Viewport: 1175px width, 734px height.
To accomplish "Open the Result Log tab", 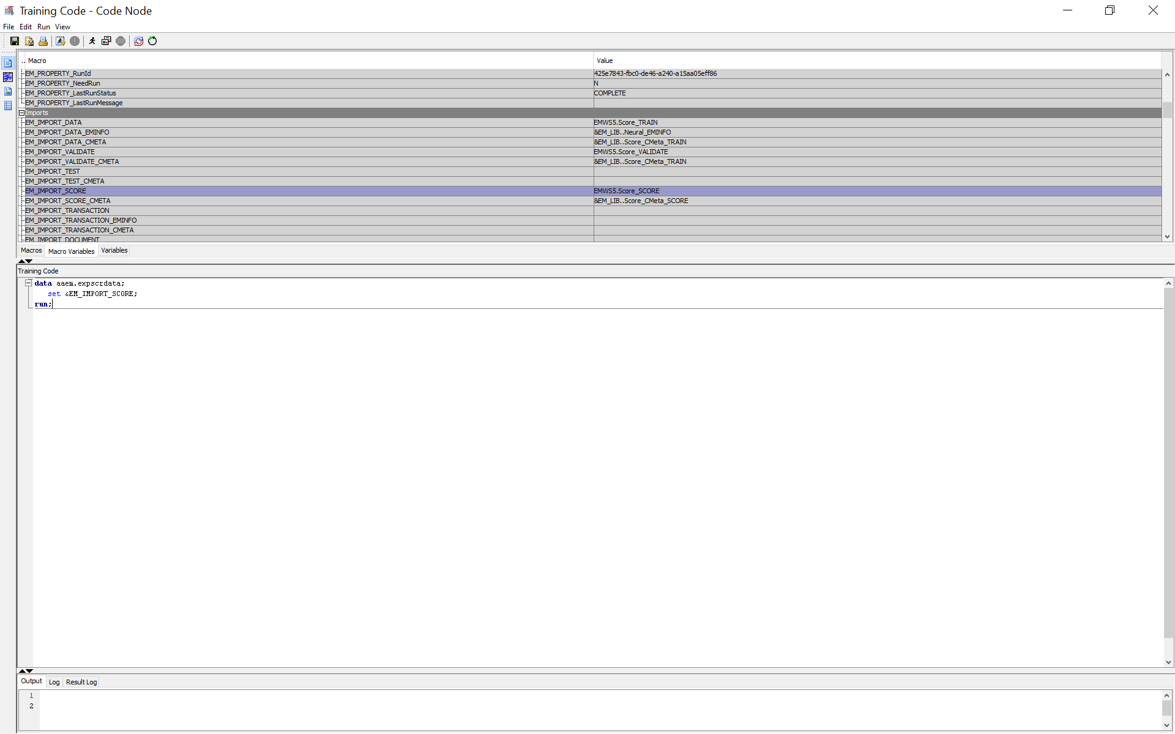I will pos(81,682).
